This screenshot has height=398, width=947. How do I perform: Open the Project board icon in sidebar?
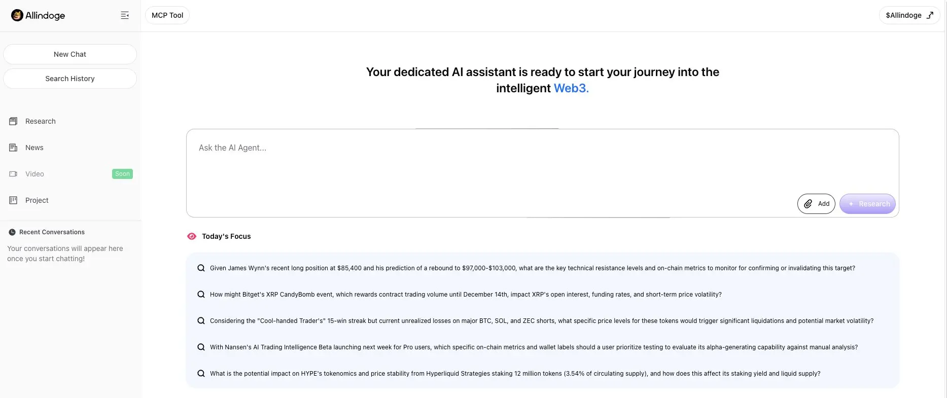13,200
